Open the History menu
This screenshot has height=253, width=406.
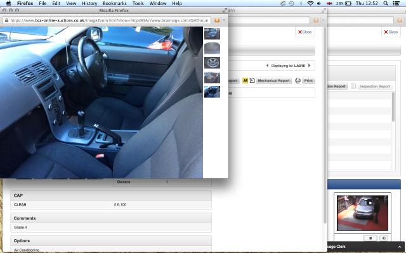[x=89, y=3]
